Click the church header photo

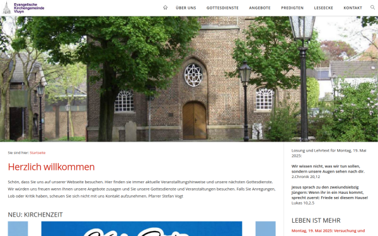pos(189,79)
